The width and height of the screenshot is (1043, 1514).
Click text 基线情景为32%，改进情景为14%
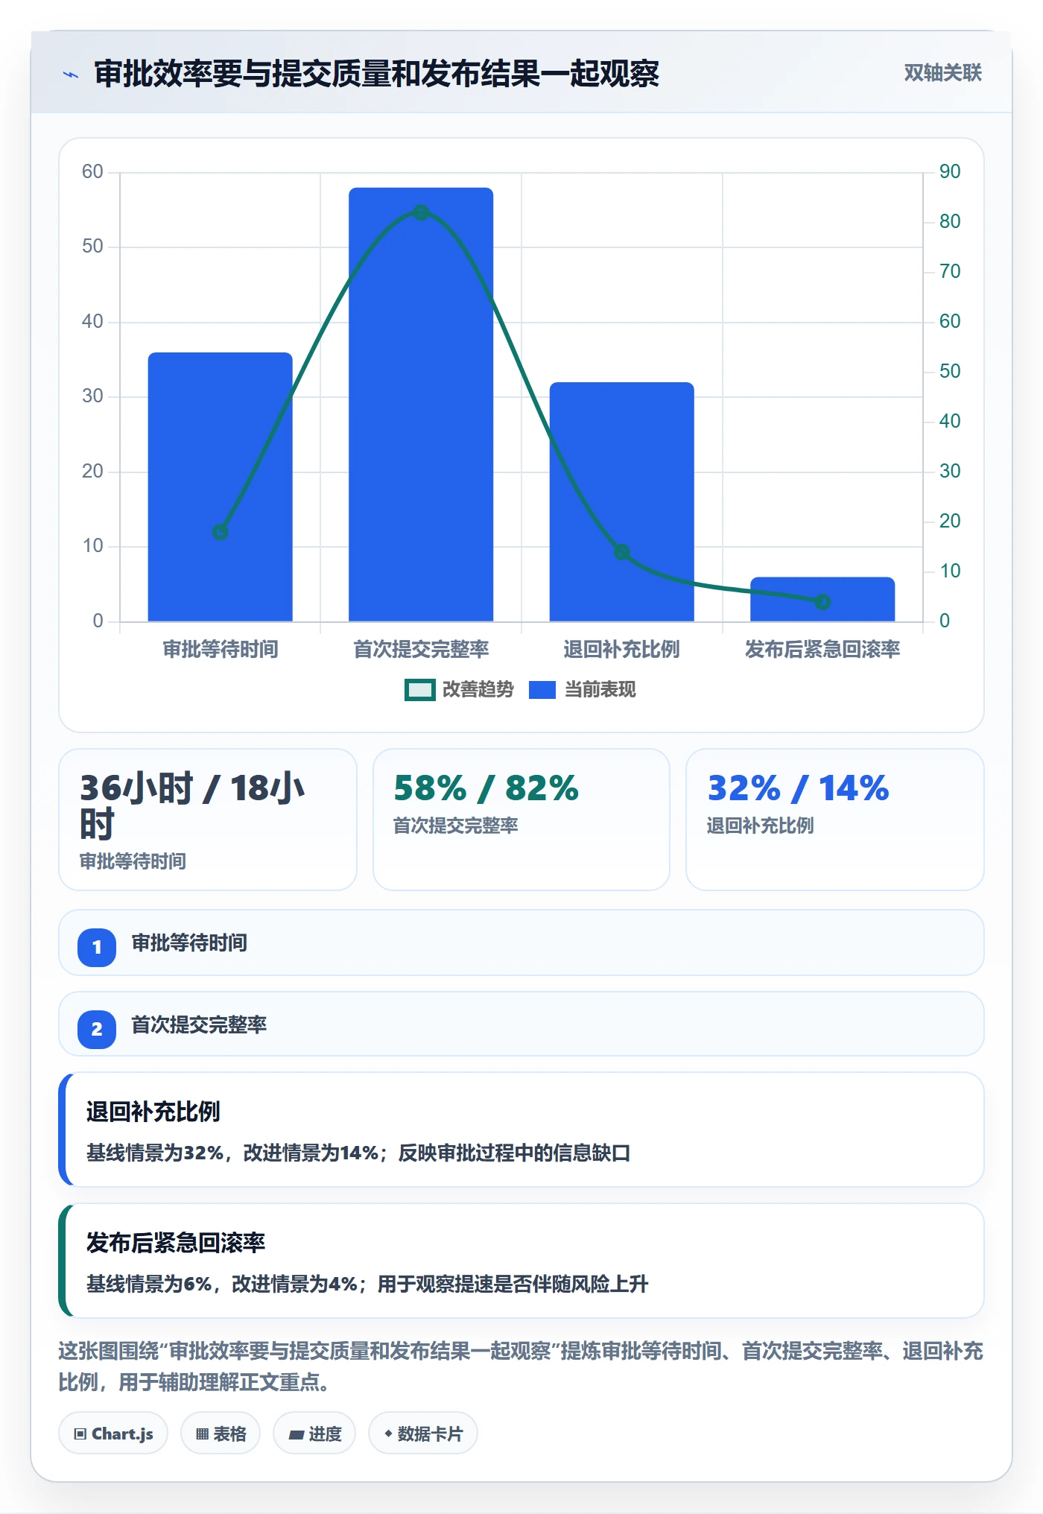(x=232, y=1153)
